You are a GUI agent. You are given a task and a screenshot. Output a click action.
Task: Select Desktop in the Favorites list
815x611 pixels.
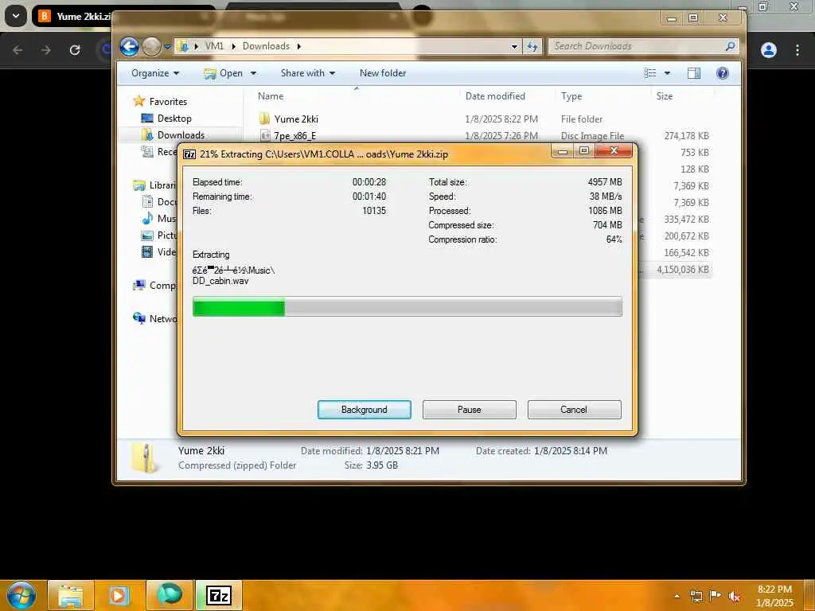pos(174,119)
